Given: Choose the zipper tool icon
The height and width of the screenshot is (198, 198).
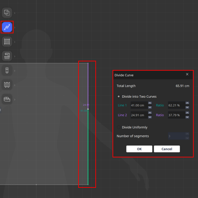Looking at the screenshot, I should click(7, 70).
